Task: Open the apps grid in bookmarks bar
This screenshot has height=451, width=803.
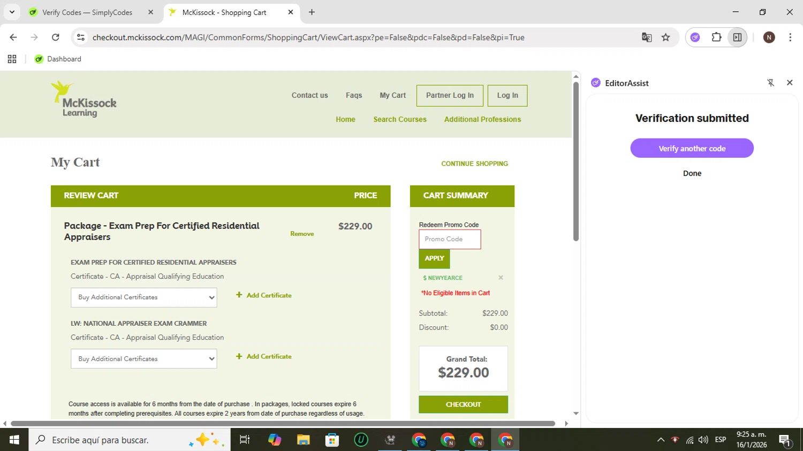Action: [x=12, y=59]
